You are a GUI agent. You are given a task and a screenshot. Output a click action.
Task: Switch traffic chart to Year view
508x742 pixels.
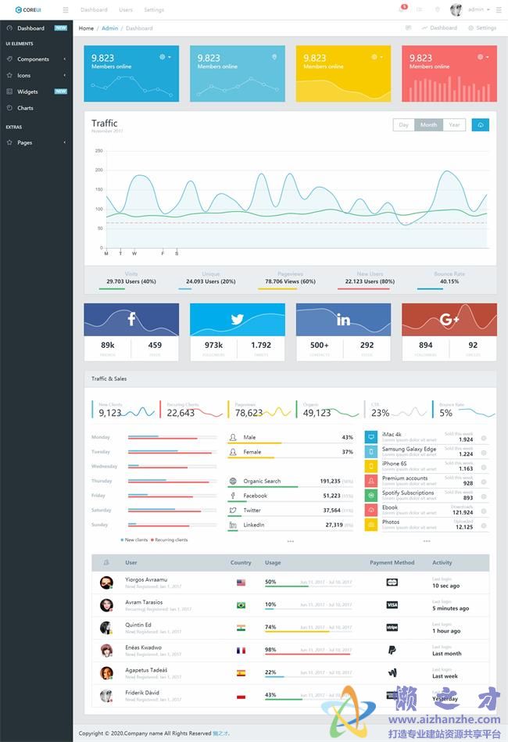click(454, 125)
